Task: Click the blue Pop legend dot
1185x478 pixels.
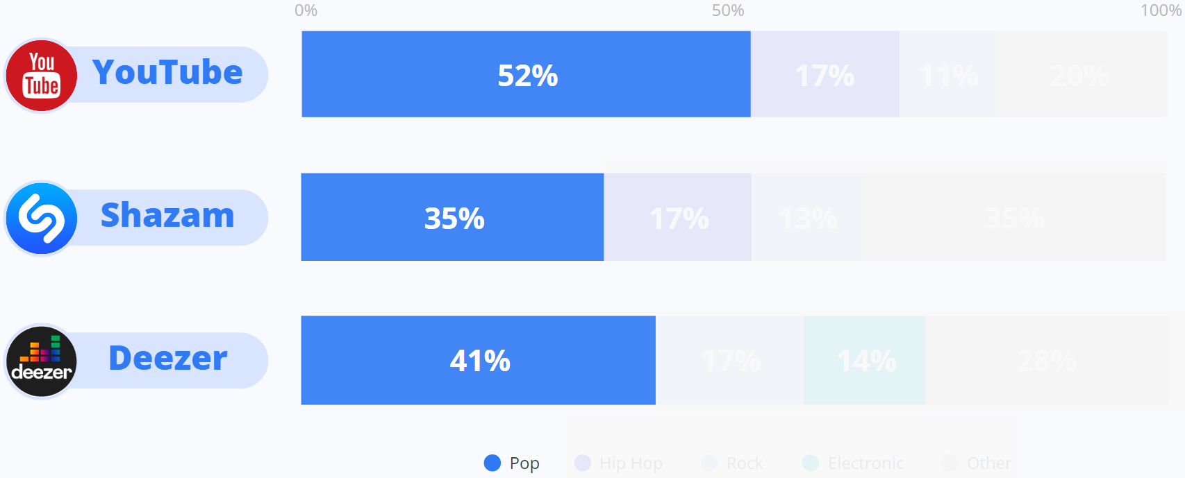Action: click(492, 463)
